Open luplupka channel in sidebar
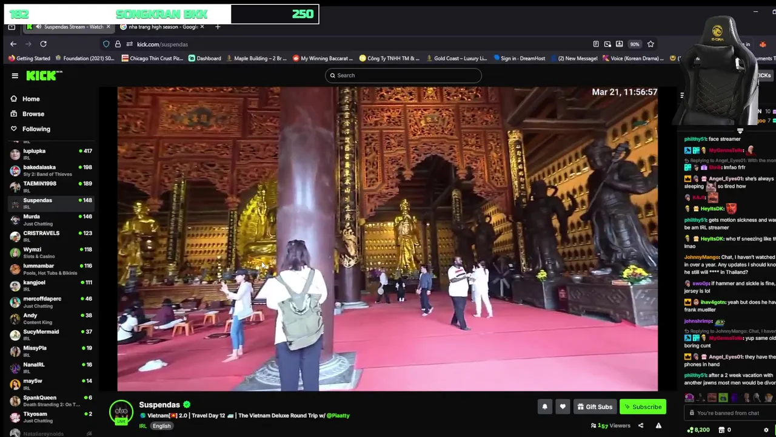The height and width of the screenshot is (437, 776). tap(51, 154)
